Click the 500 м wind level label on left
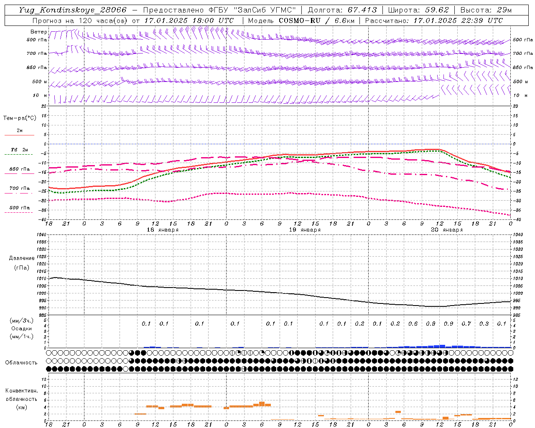 [x=39, y=82]
